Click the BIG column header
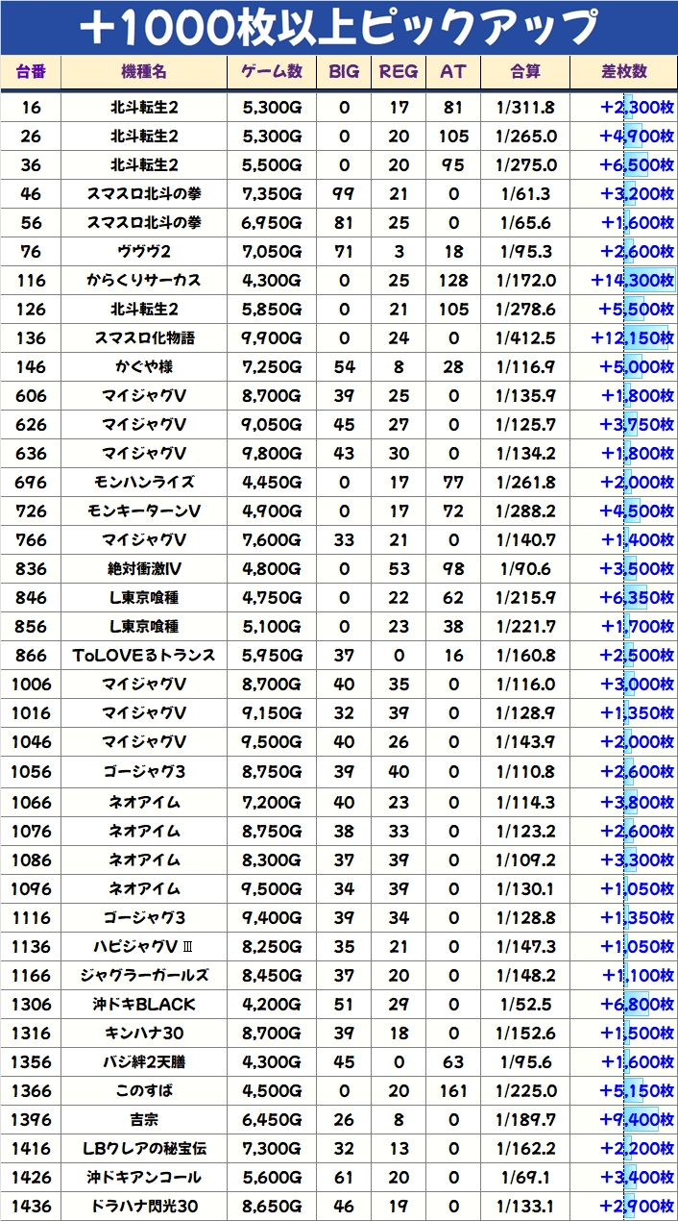678x1221 pixels. tap(344, 72)
